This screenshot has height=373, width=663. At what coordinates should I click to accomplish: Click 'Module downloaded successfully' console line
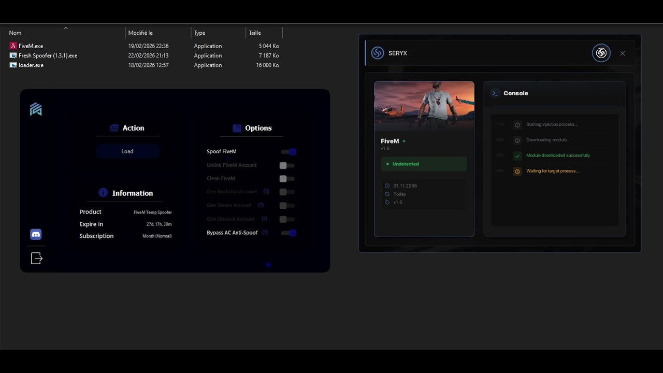pos(558,155)
